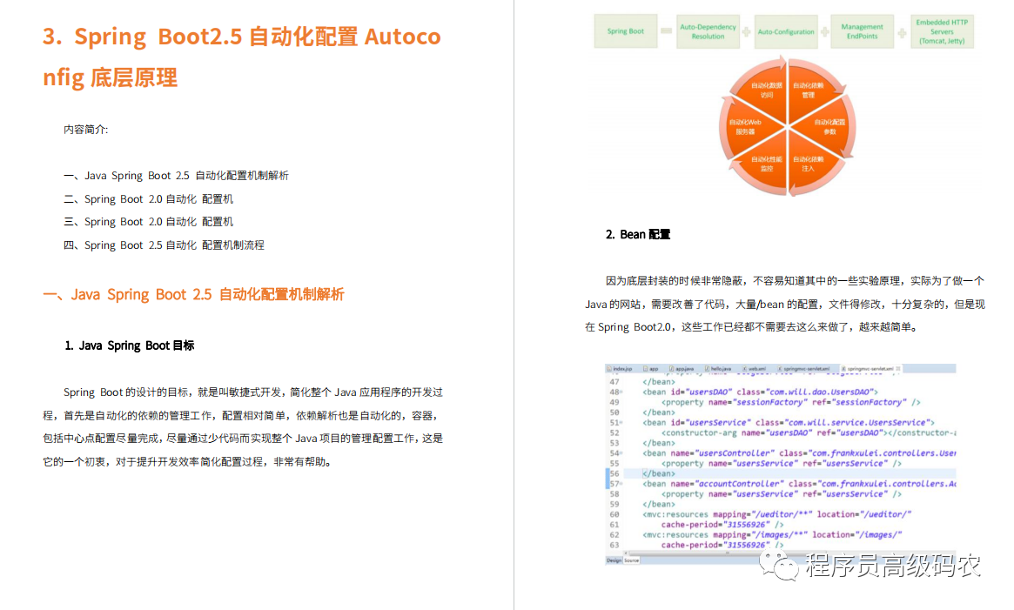Click code line 57 with name="accountController"

click(799, 484)
